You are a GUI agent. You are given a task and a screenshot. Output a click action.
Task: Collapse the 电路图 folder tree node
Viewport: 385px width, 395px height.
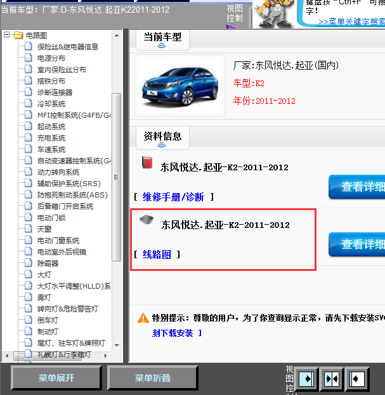pyautogui.click(x=7, y=35)
